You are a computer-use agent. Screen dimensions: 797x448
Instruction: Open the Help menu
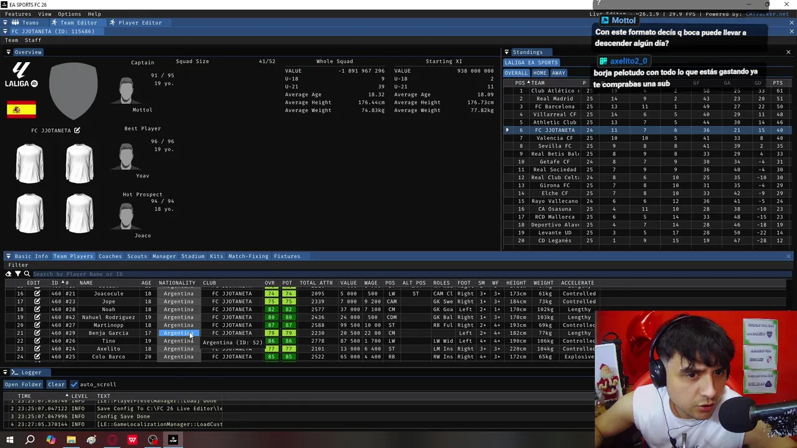pos(94,14)
